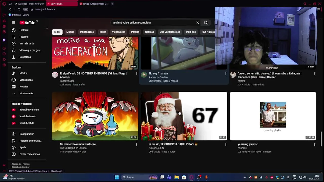Switch to the TikTok tab
This screenshot has height=182, width=324.
(29, 4)
